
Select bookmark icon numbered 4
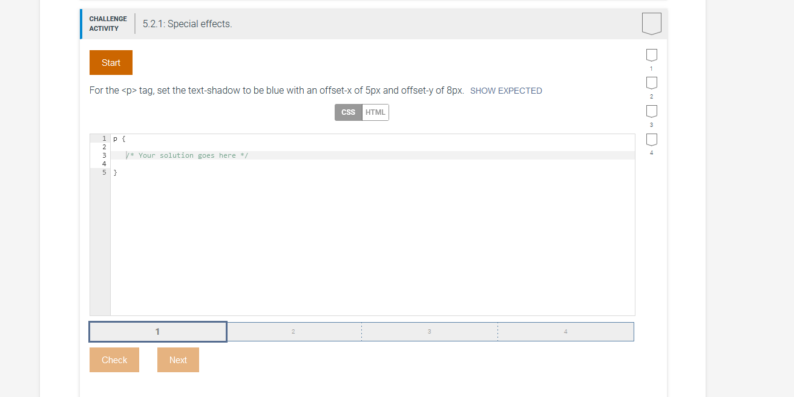[651, 140]
